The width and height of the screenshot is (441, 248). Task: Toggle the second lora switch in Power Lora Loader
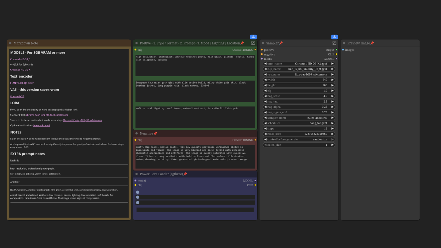pos(138,197)
